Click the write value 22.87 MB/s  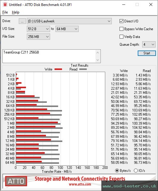119,88
